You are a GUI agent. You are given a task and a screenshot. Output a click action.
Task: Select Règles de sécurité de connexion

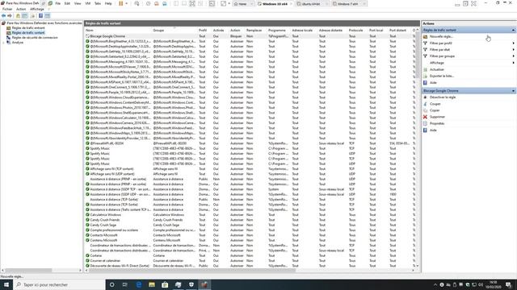point(35,38)
